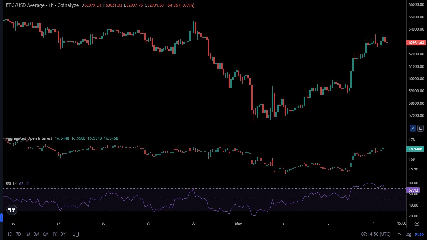Switch to 1D time range

point(10,234)
